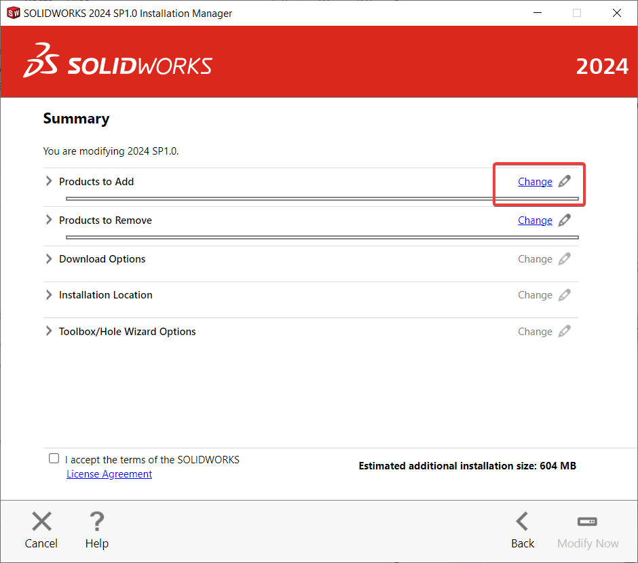Click Change link for Products to Remove
Screen dimensions: 638x563
point(535,220)
